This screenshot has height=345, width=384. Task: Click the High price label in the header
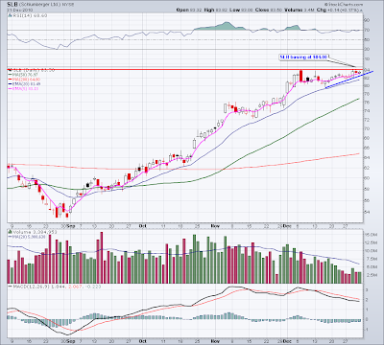pos(209,10)
